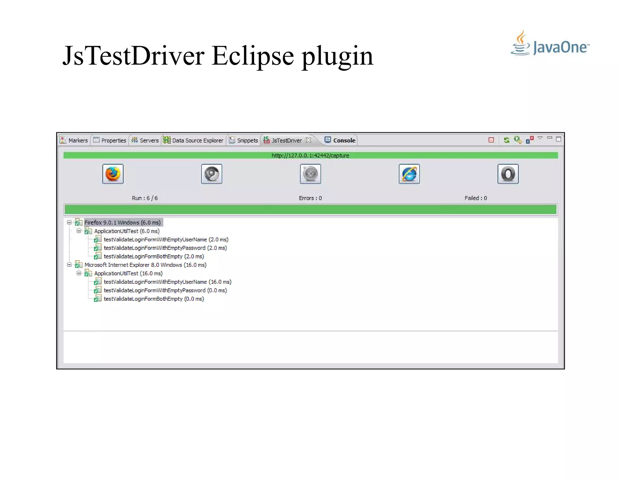
Task: Select testValidateLoginFormWithEmptyUserName (16.0 ms)
Action: [167, 282]
